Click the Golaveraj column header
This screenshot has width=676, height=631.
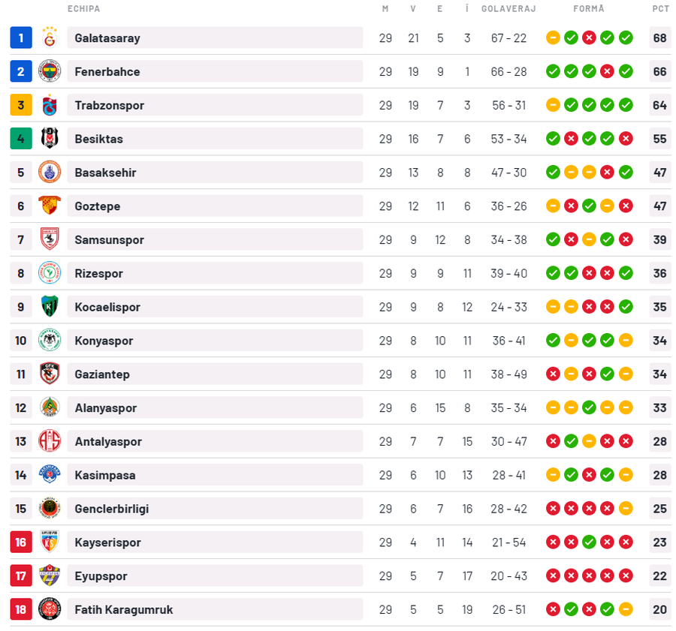pyautogui.click(x=509, y=9)
